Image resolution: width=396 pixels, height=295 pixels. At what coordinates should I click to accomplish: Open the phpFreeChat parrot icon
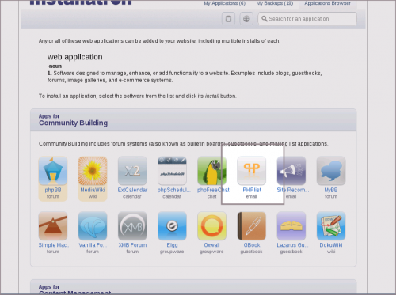coord(211,171)
